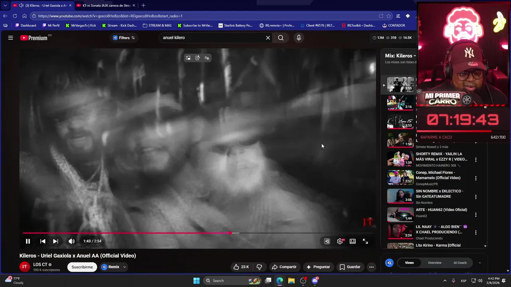511x287 pixels.
Task: Save video with the Guardar button
Action: click(350, 267)
